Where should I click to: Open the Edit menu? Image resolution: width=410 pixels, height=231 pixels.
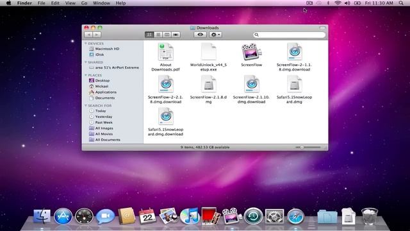(55, 3)
